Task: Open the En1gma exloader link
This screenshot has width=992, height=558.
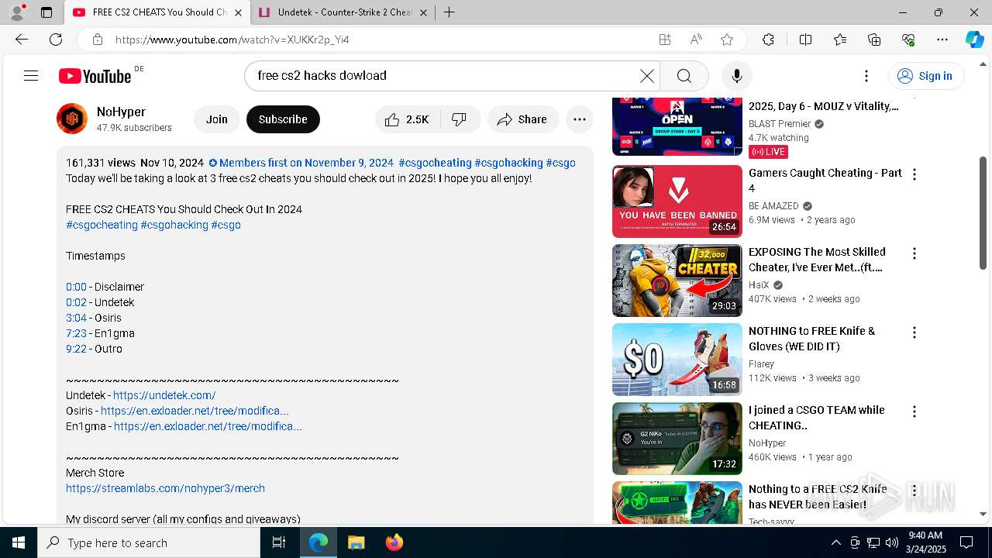Action: (208, 426)
